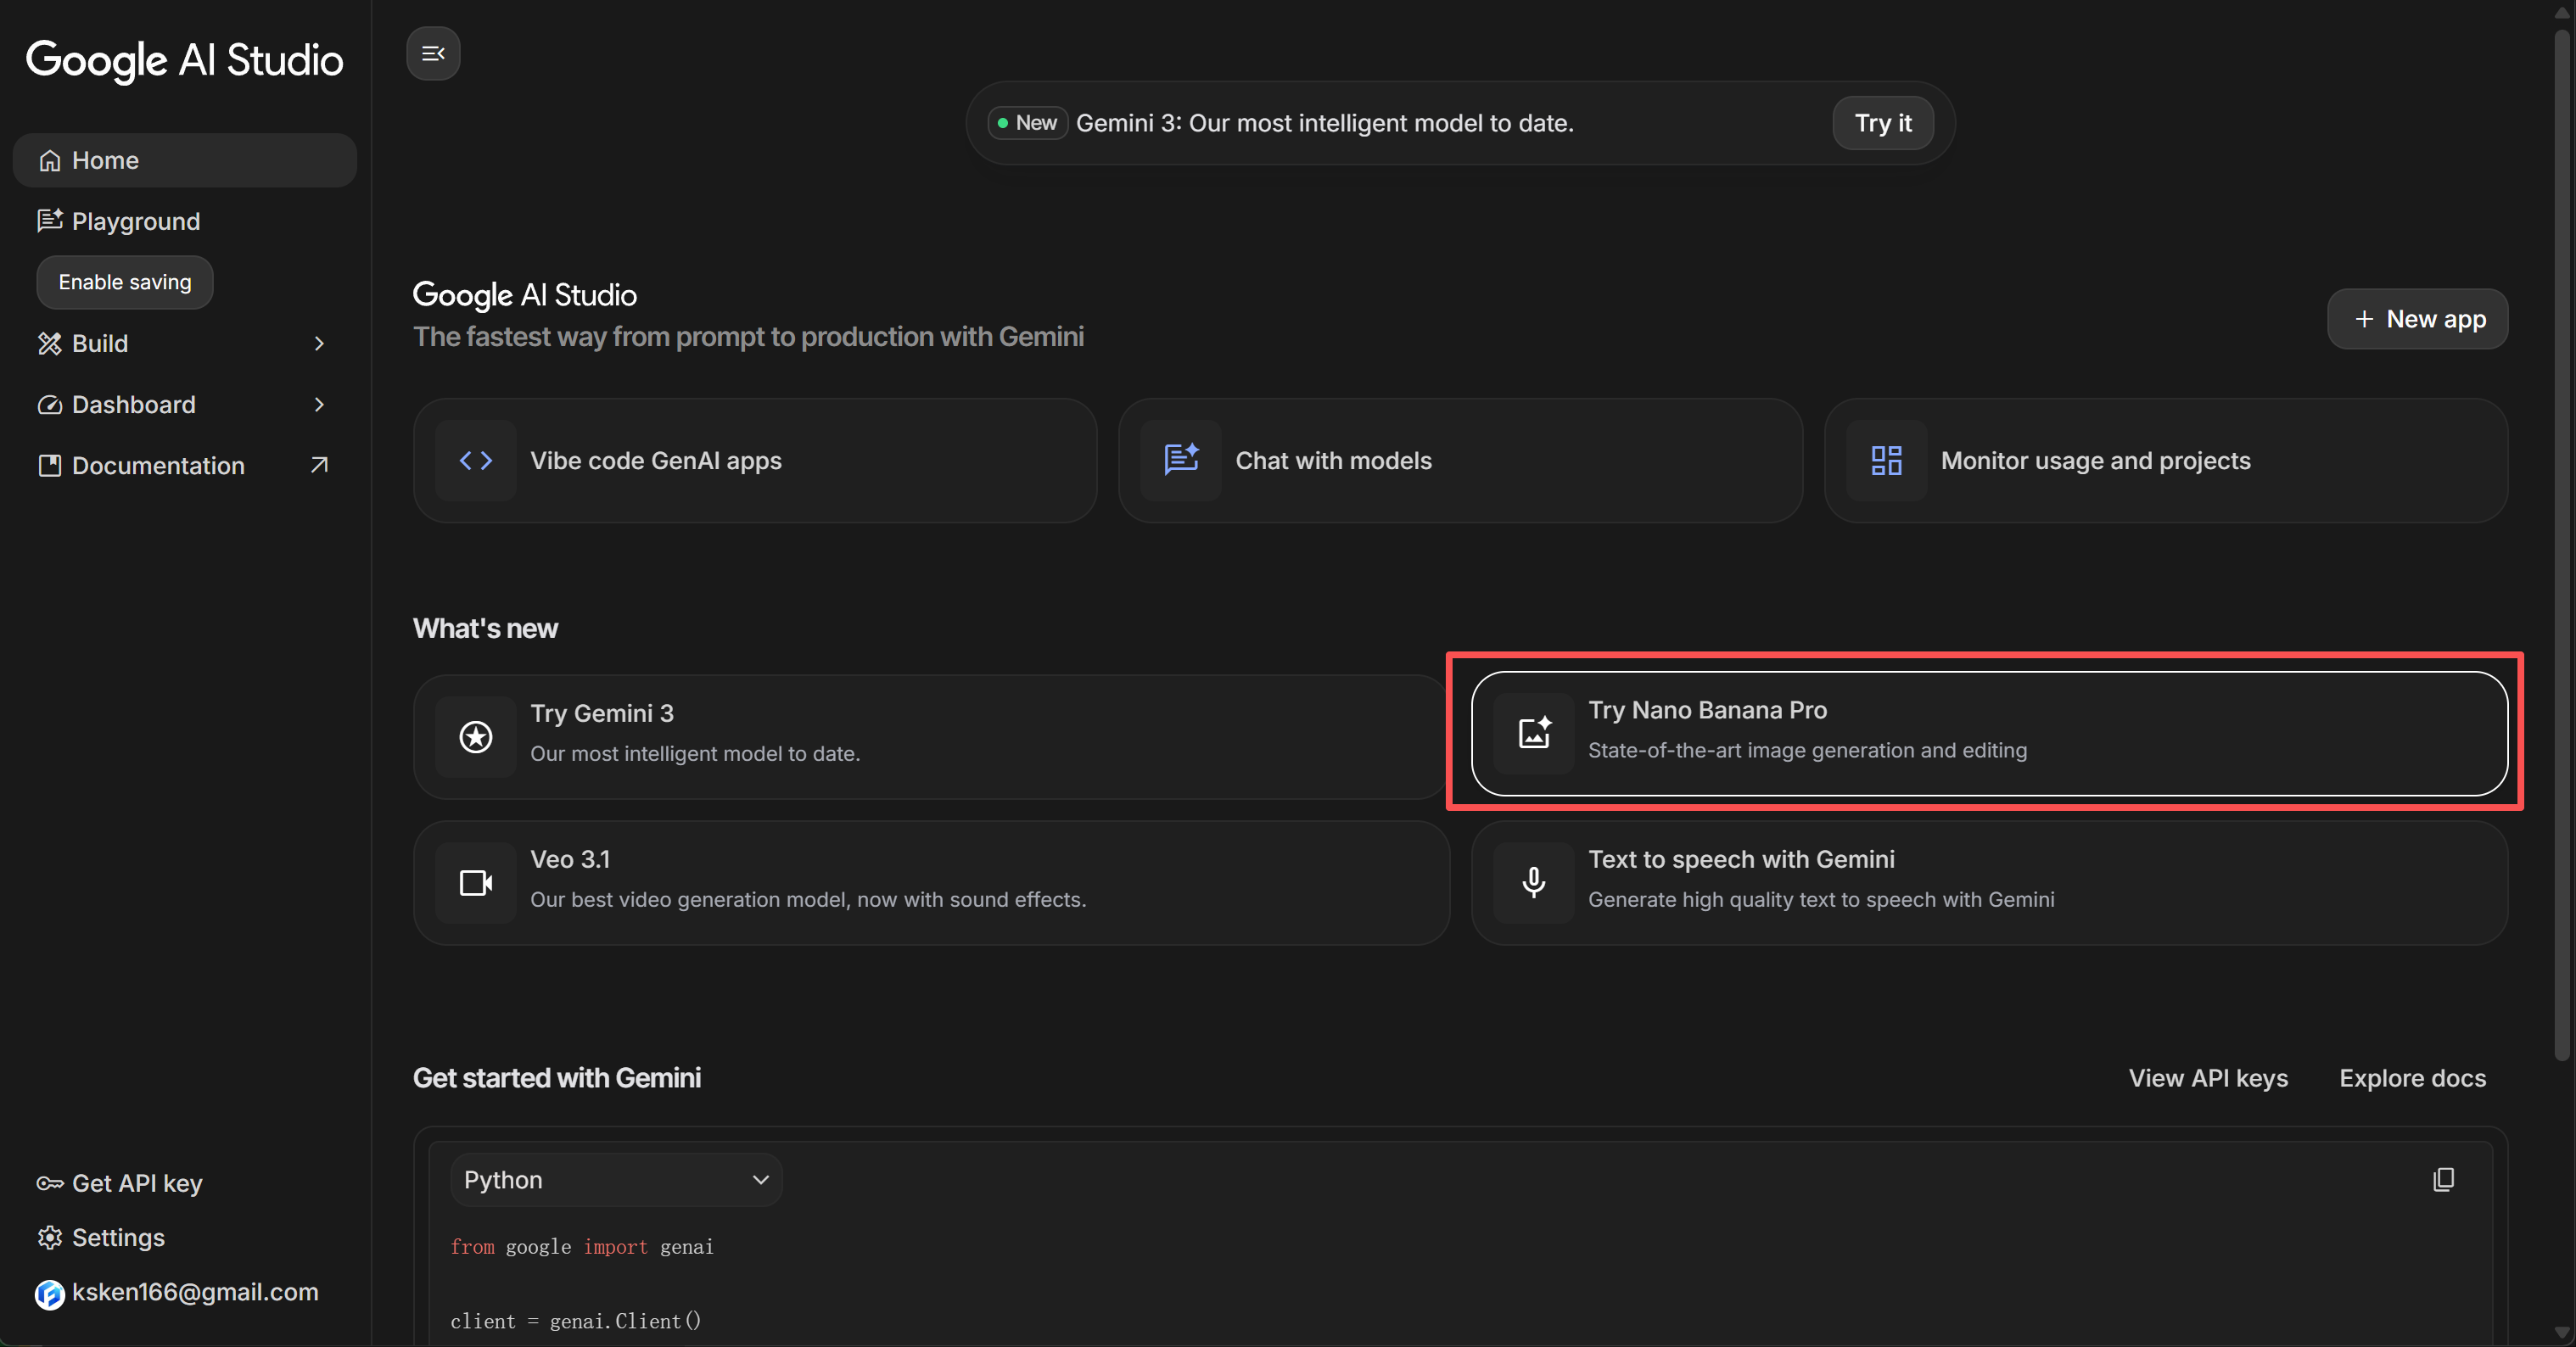Screen dimensions: 2576x1347
Task: Click the Dashboard gauge icon
Action: click(50, 405)
